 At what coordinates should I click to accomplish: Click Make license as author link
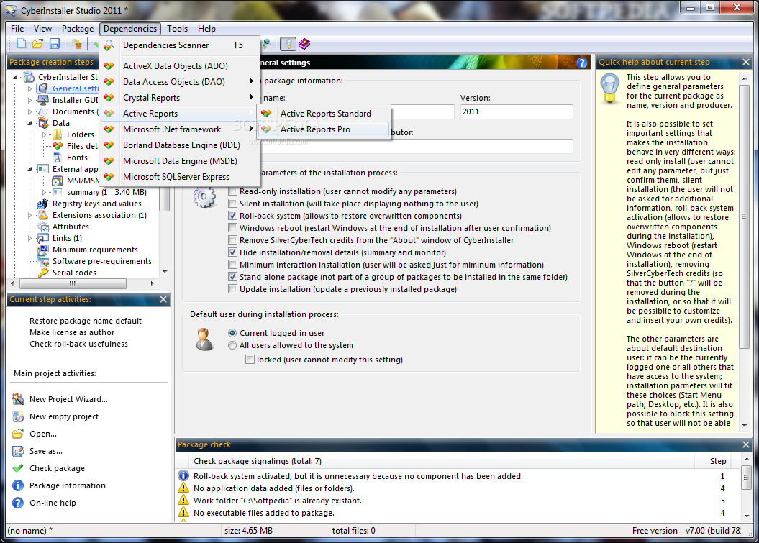pos(72,332)
